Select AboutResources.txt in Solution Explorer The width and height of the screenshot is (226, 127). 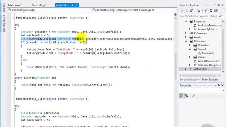[x=209, y=61]
